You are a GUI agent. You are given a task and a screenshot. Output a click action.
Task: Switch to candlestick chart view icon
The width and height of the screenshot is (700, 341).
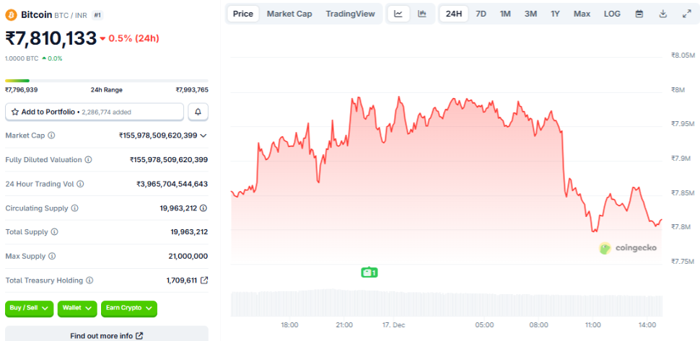point(421,14)
